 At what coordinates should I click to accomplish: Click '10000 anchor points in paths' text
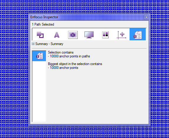(x=70, y=56)
